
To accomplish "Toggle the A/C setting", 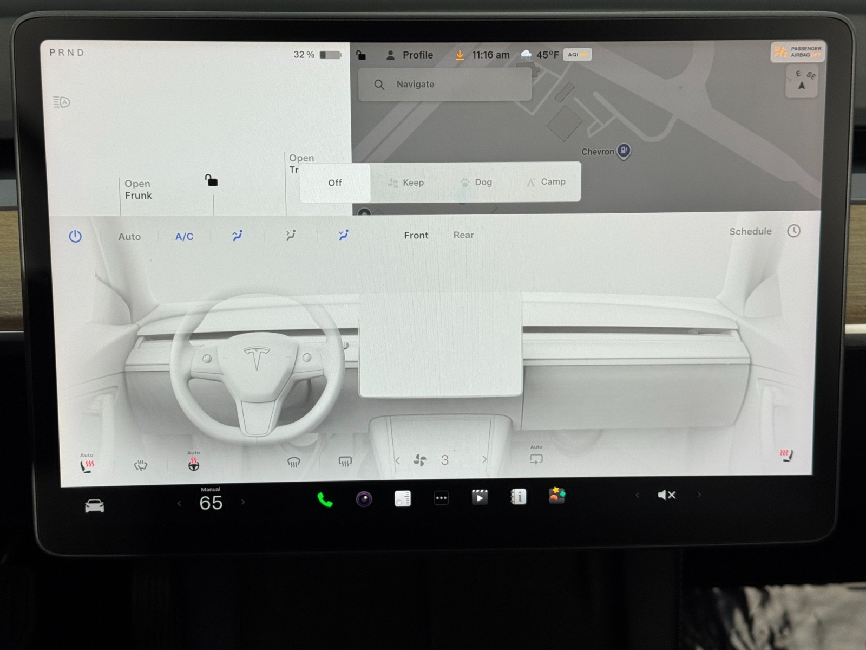I will point(184,237).
